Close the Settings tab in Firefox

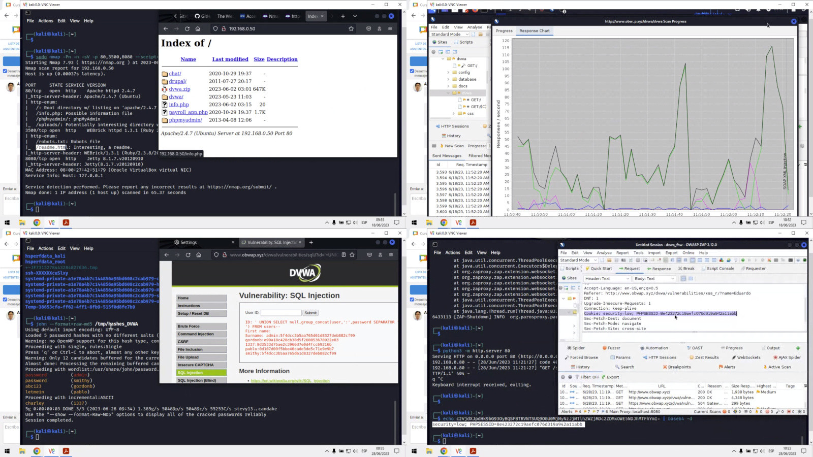tap(233, 243)
